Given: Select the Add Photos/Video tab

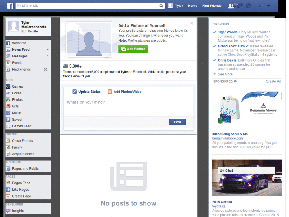Looking at the screenshot, I should coord(124,92).
